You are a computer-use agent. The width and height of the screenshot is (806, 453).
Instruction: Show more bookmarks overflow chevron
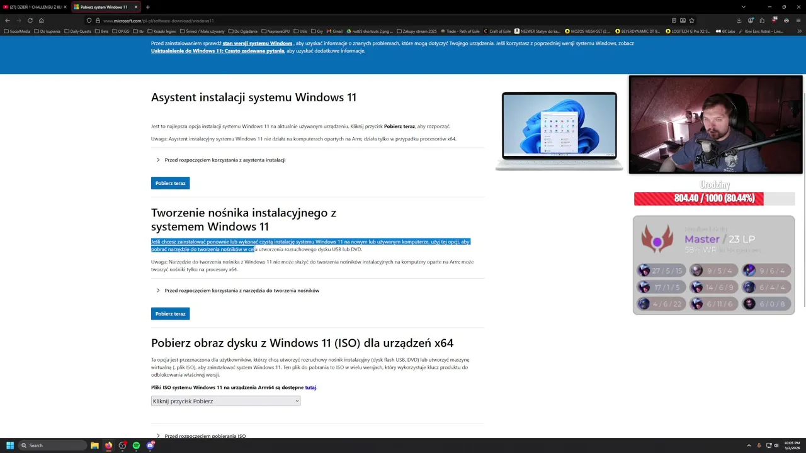click(800, 31)
